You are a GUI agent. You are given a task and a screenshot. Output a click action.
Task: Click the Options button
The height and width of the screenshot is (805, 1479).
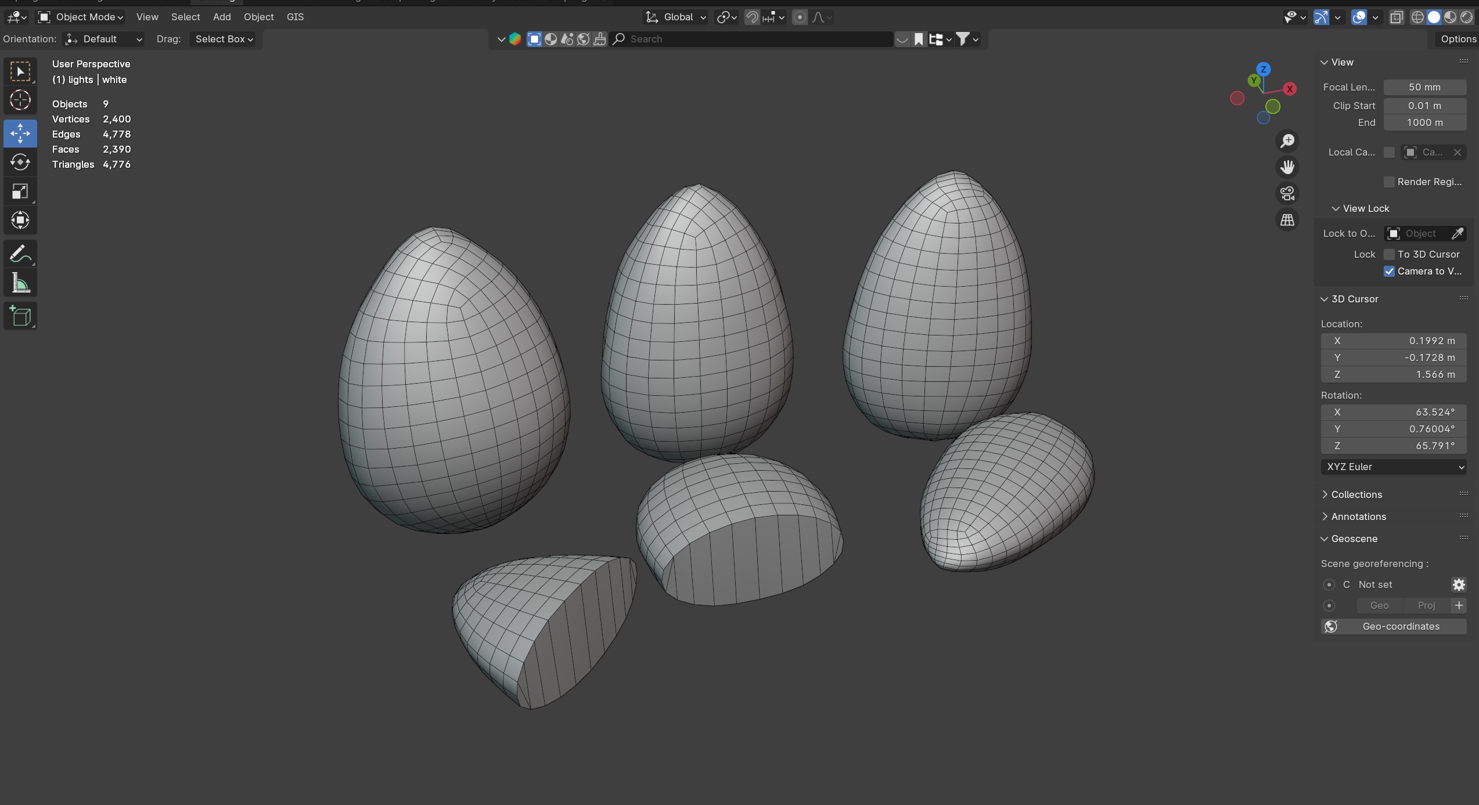tap(1458, 39)
